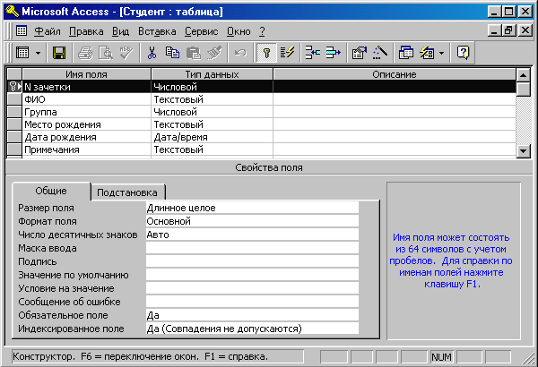Open the Вставка menu

tap(157, 31)
